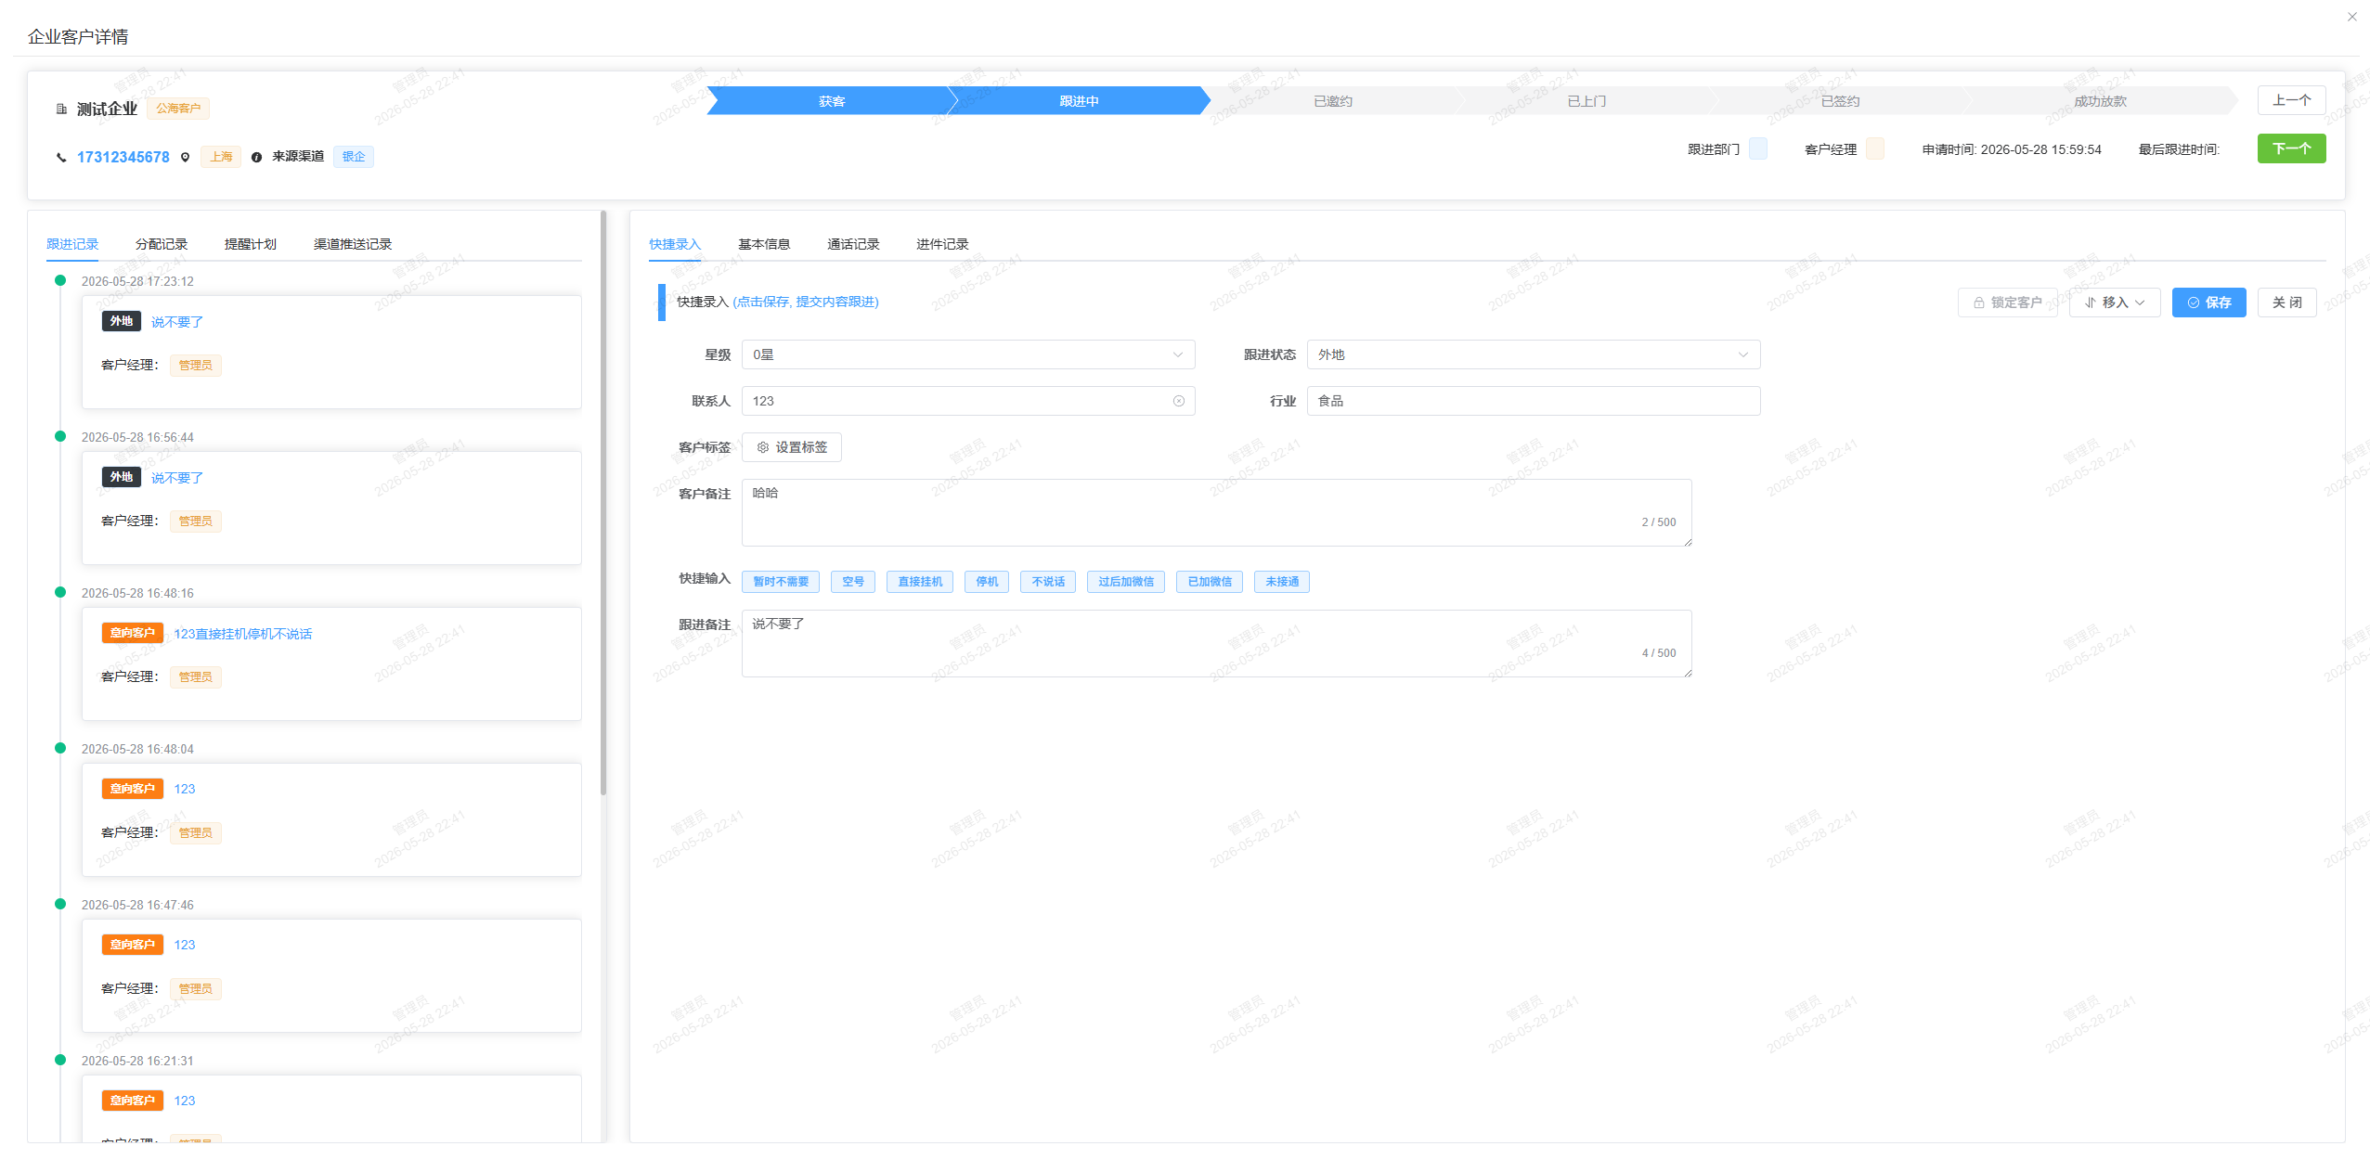Close the 企业客户详情 dialog with X

pos(2351,17)
